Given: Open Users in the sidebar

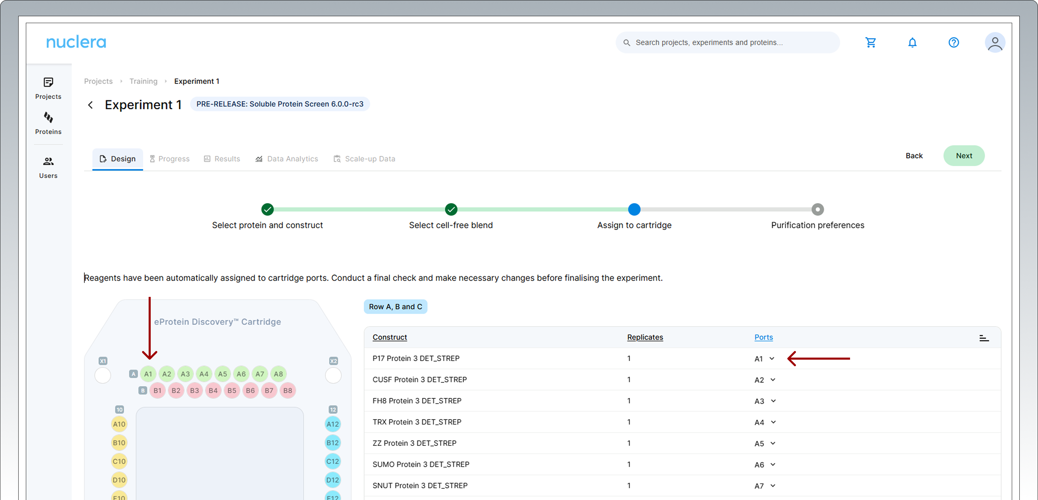Looking at the screenshot, I should pyautogui.click(x=48, y=167).
